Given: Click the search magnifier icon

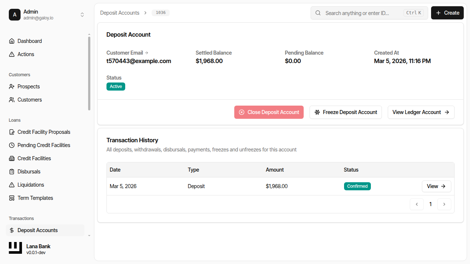Looking at the screenshot, I should 318,13.
